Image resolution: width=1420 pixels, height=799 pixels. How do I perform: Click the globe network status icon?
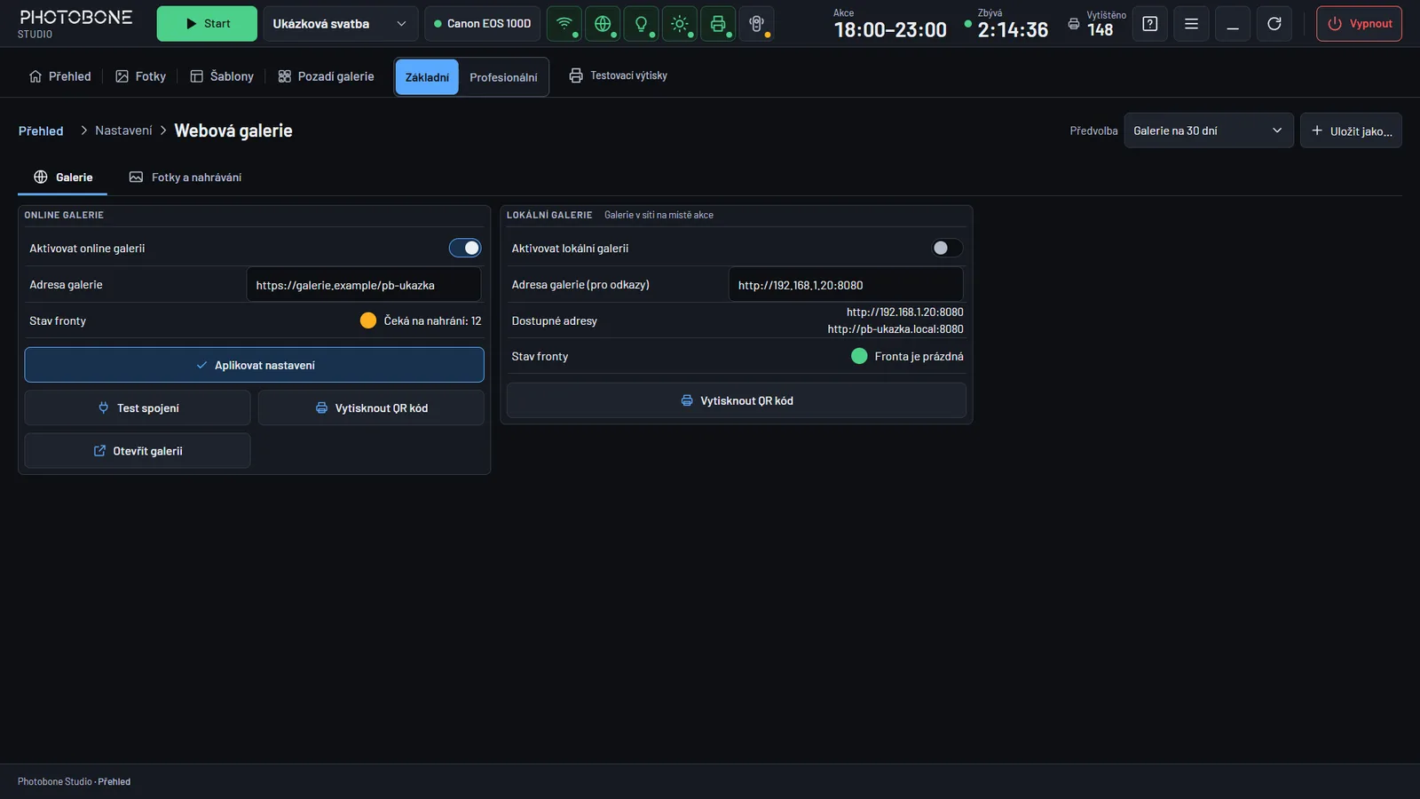coord(603,24)
